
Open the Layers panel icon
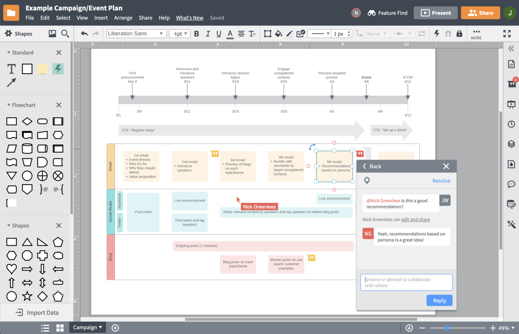pos(511,144)
